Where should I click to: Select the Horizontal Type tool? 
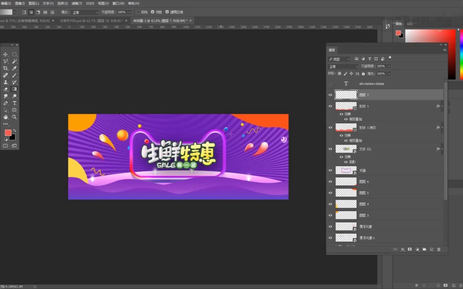click(x=15, y=103)
